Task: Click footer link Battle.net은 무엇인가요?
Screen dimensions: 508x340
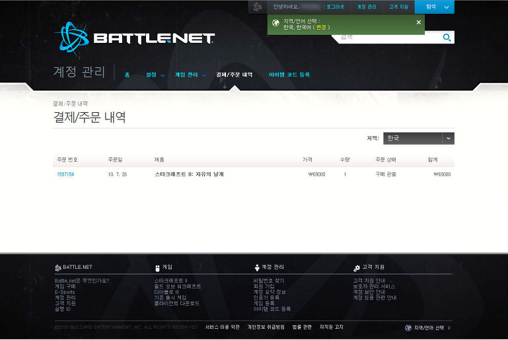Action: [x=82, y=281]
